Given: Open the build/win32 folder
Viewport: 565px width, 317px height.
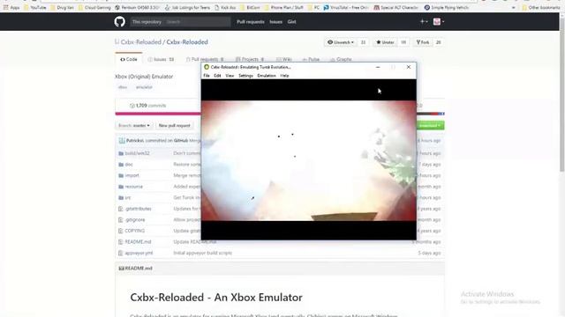Looking at the screenshot, I should pyautogui.click(x=138, y=153).
